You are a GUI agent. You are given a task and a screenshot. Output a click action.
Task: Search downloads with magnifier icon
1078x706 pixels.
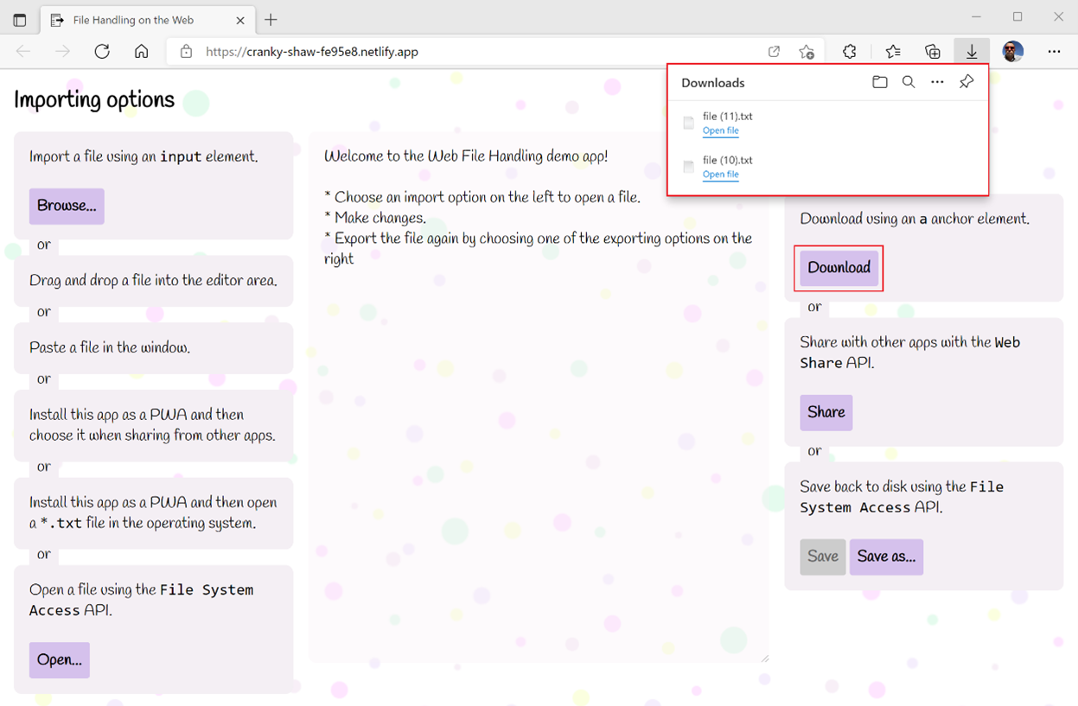(909, 82)
